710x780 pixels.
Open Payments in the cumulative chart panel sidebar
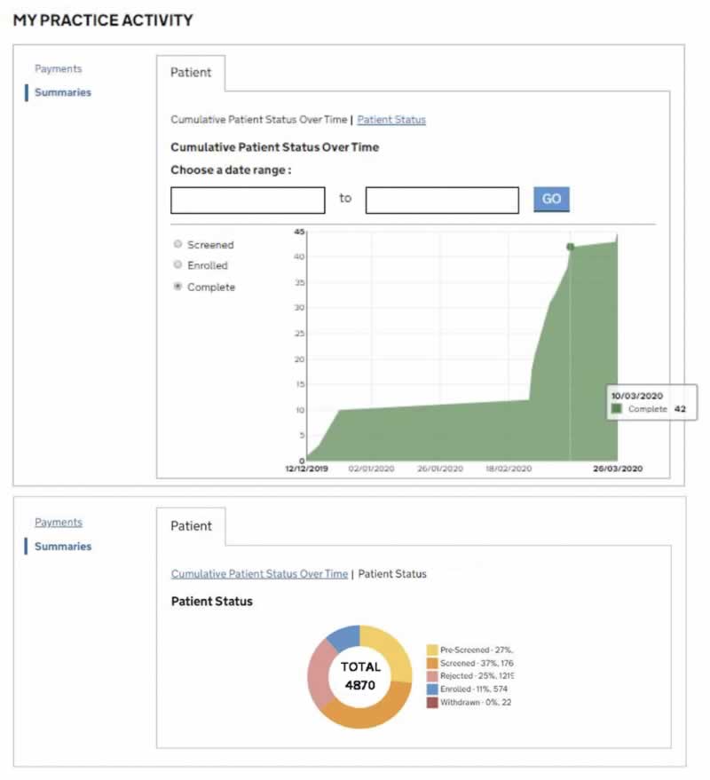point(58,69)
